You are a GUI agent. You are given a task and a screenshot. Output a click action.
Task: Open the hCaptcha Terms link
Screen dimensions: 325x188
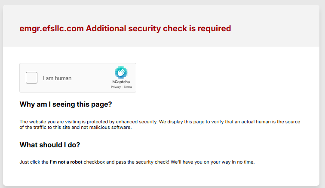[x=128, y=87]
